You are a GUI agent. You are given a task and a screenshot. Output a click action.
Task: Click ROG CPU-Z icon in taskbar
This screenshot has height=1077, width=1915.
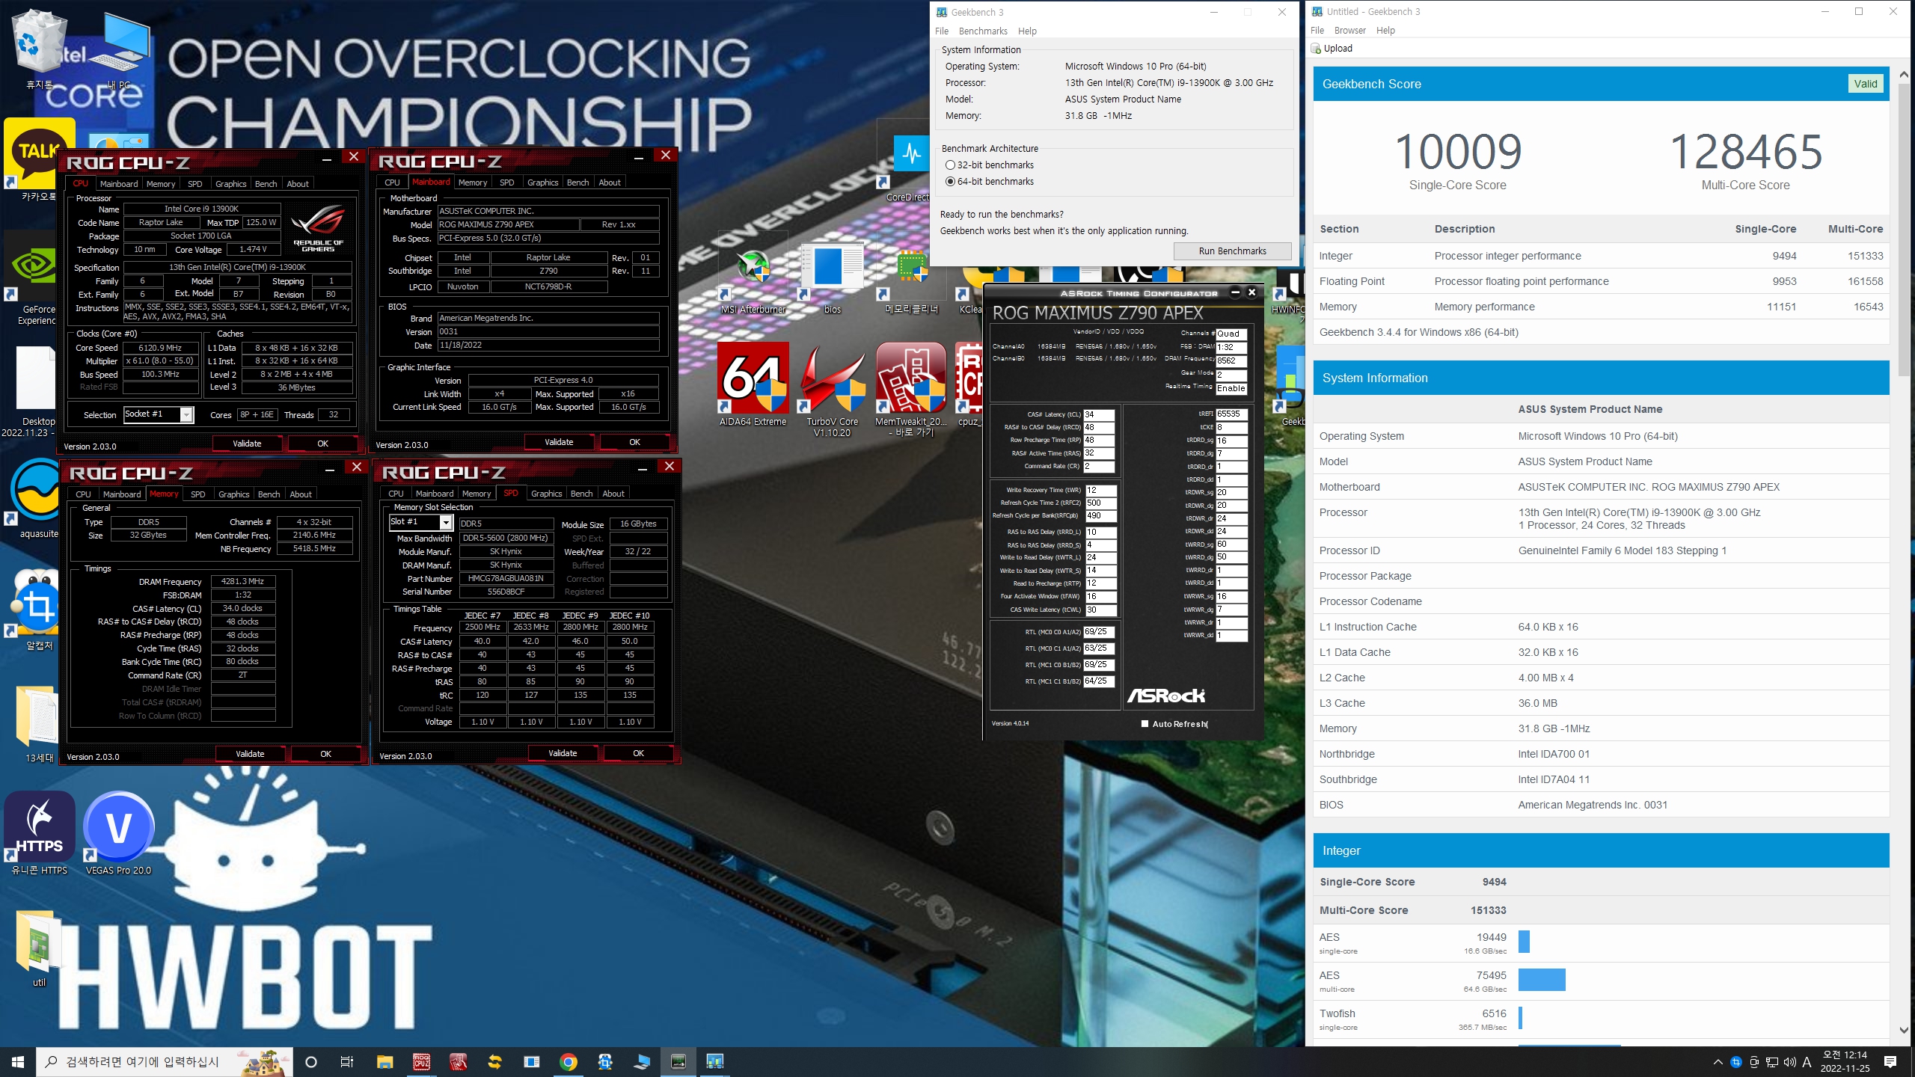[421, 1061]
